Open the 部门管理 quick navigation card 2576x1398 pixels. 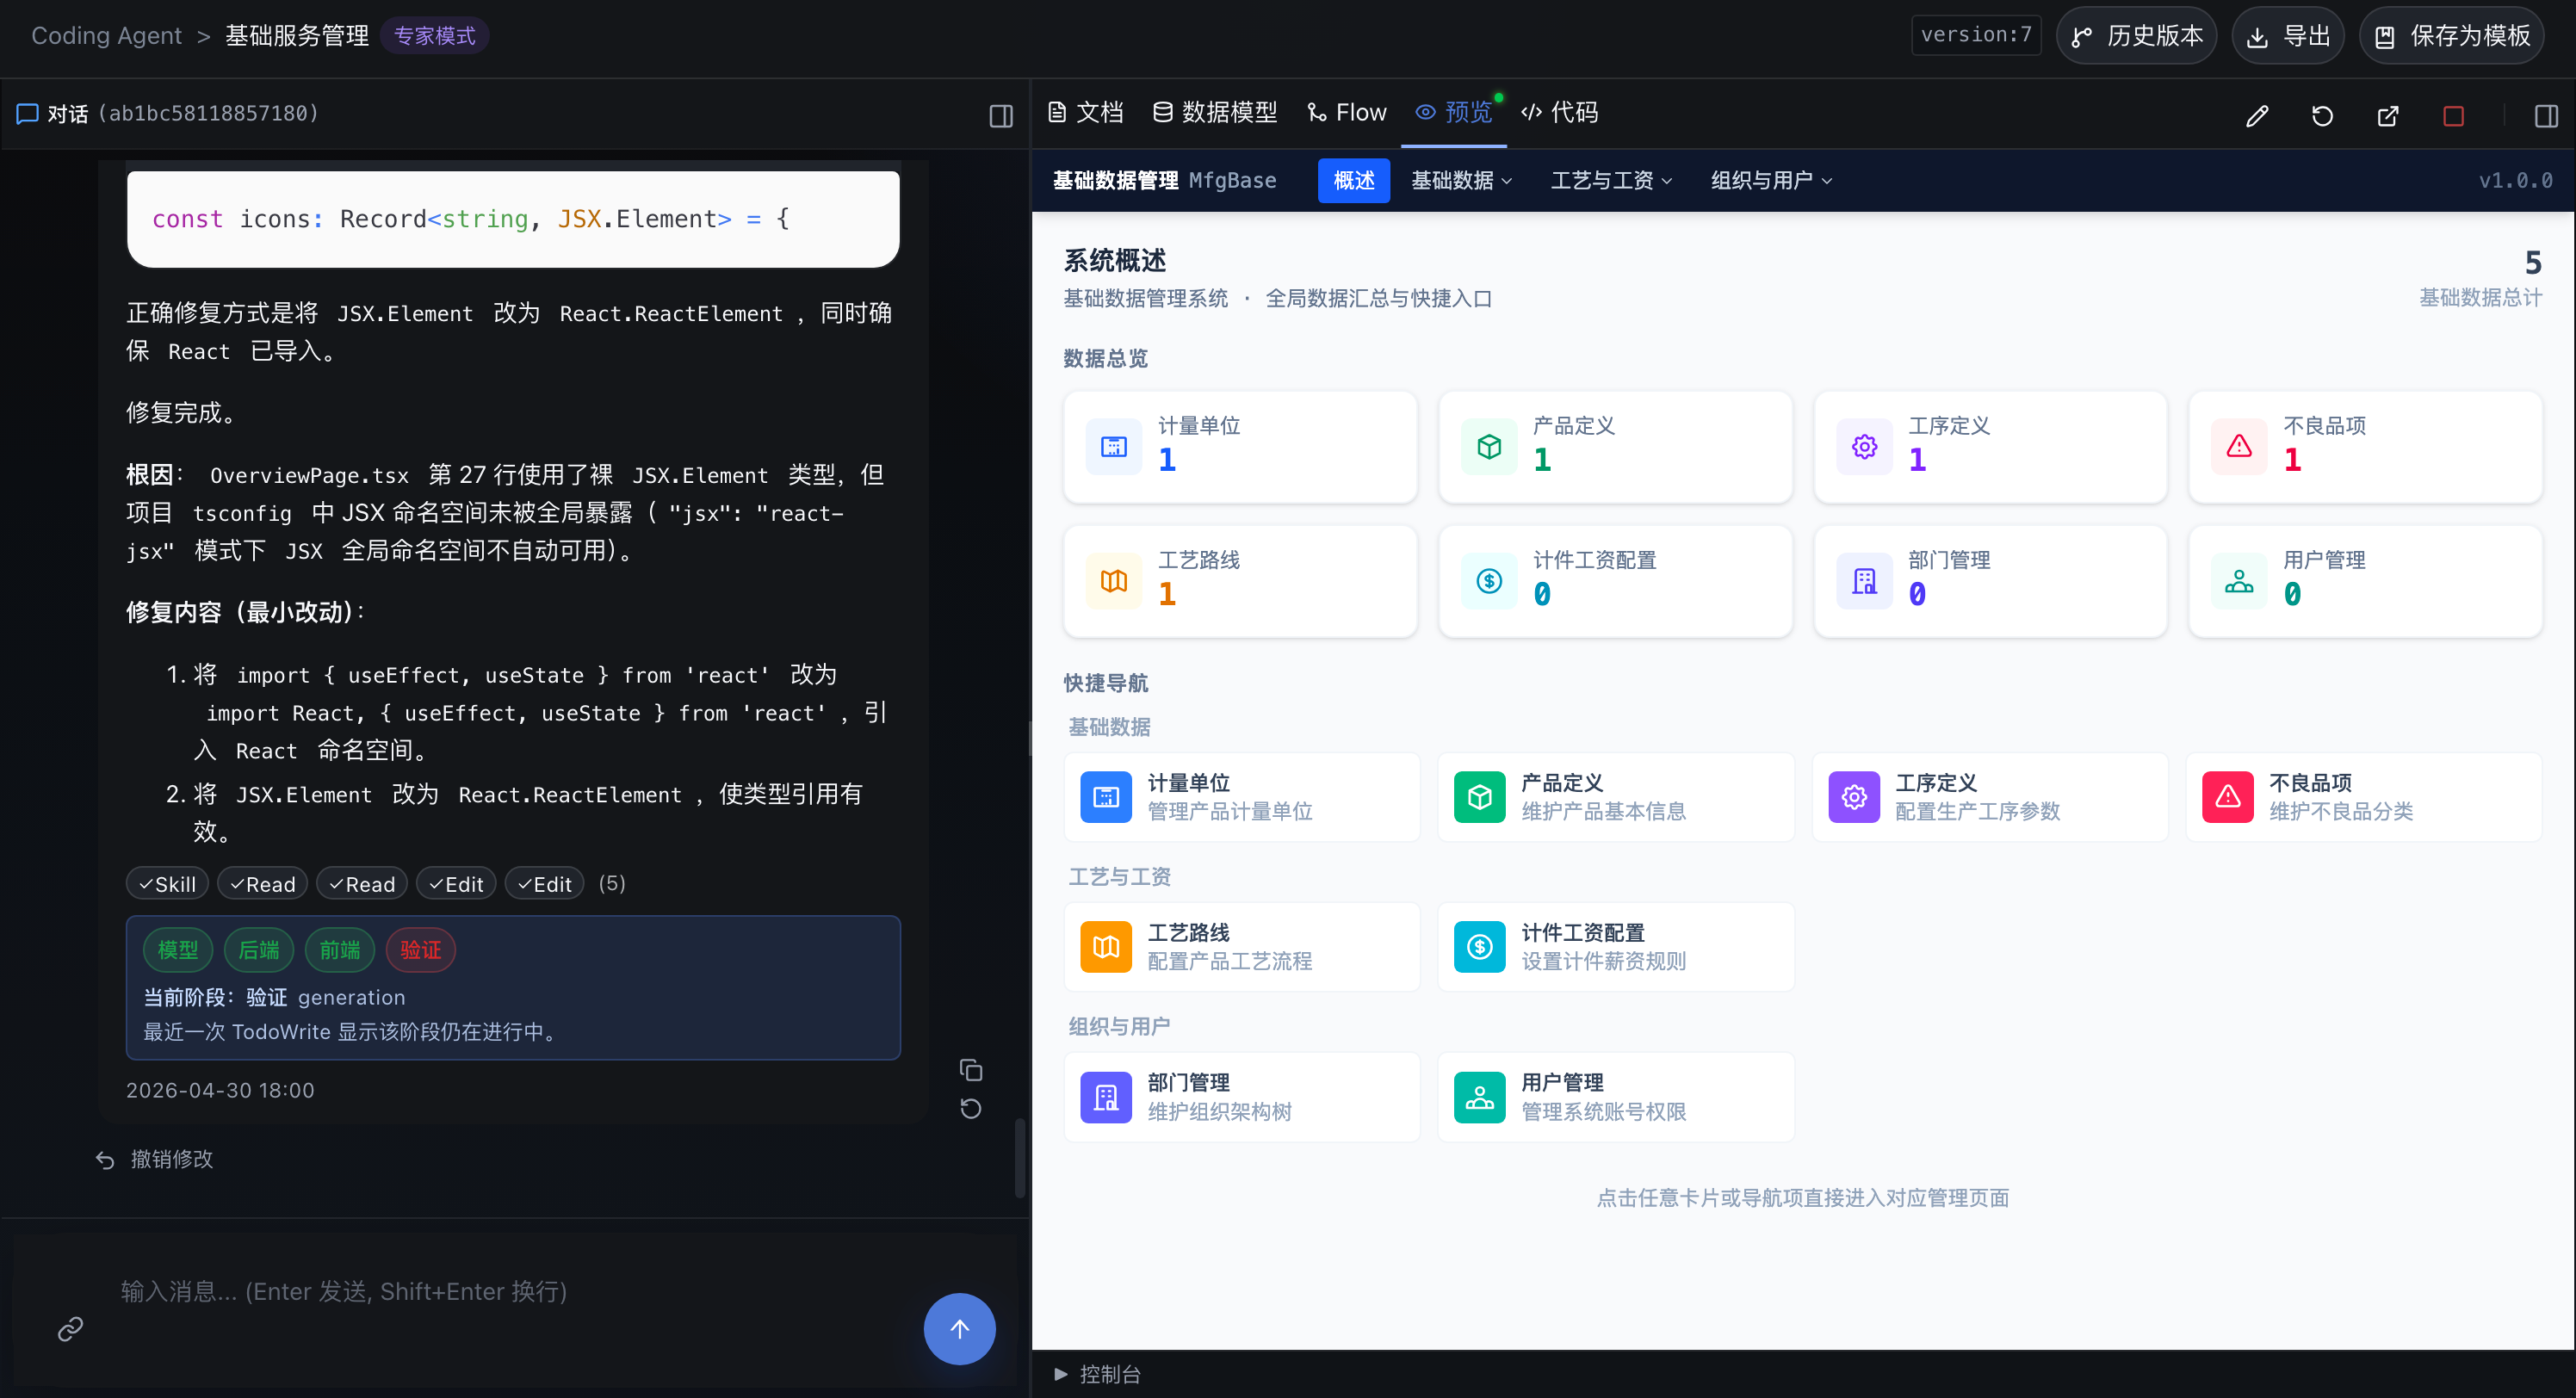point(1242,1097)
